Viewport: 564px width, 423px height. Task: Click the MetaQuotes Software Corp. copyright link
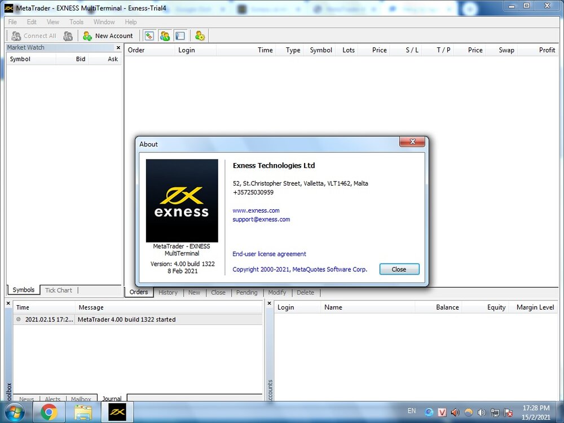299,270
